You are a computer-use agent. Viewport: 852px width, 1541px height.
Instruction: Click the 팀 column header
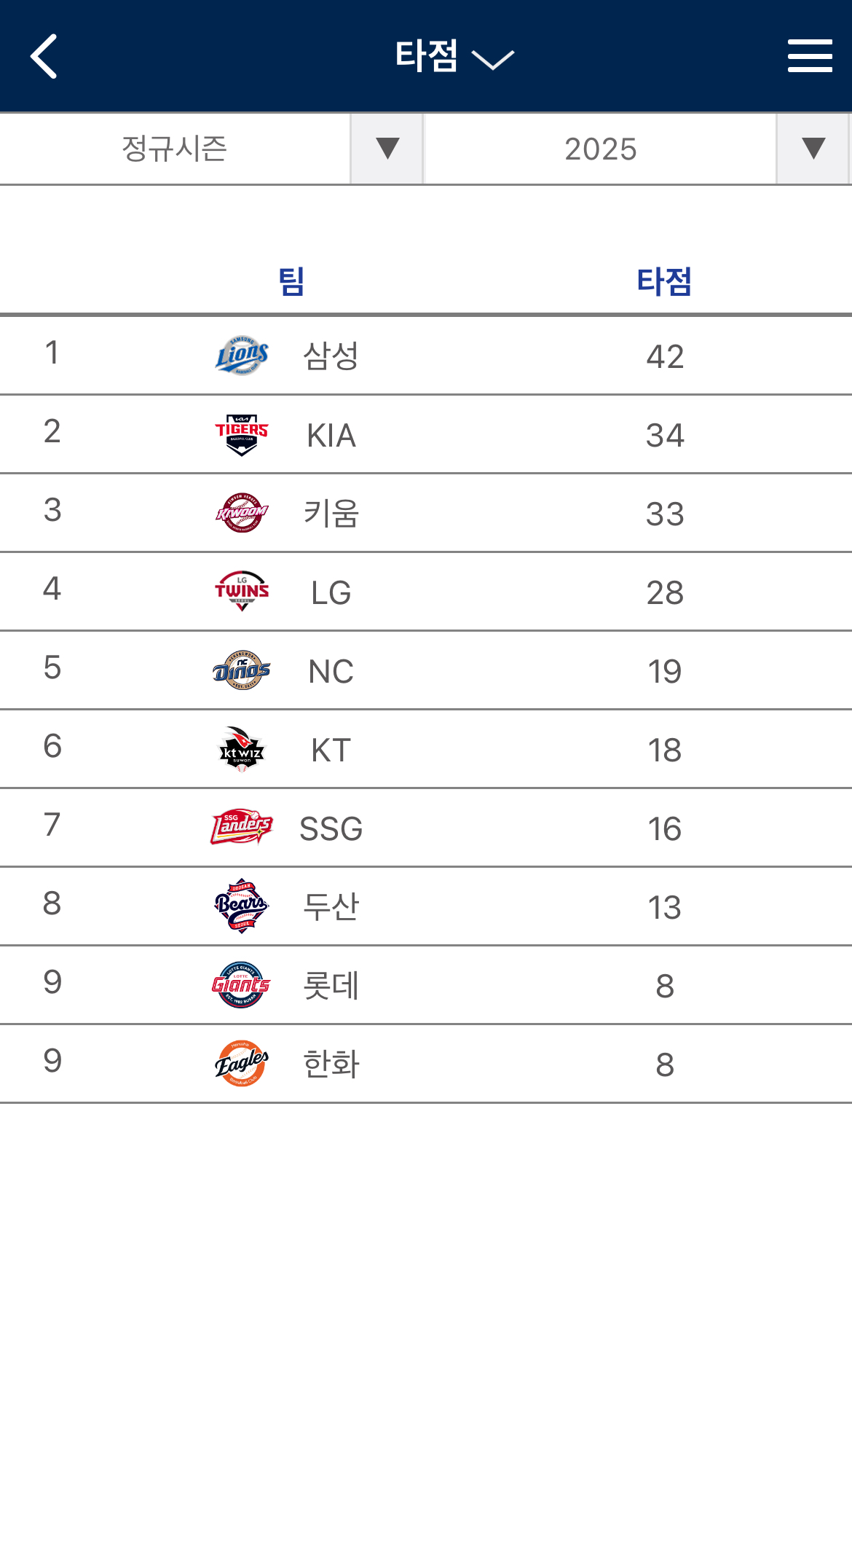coord(291,281)
